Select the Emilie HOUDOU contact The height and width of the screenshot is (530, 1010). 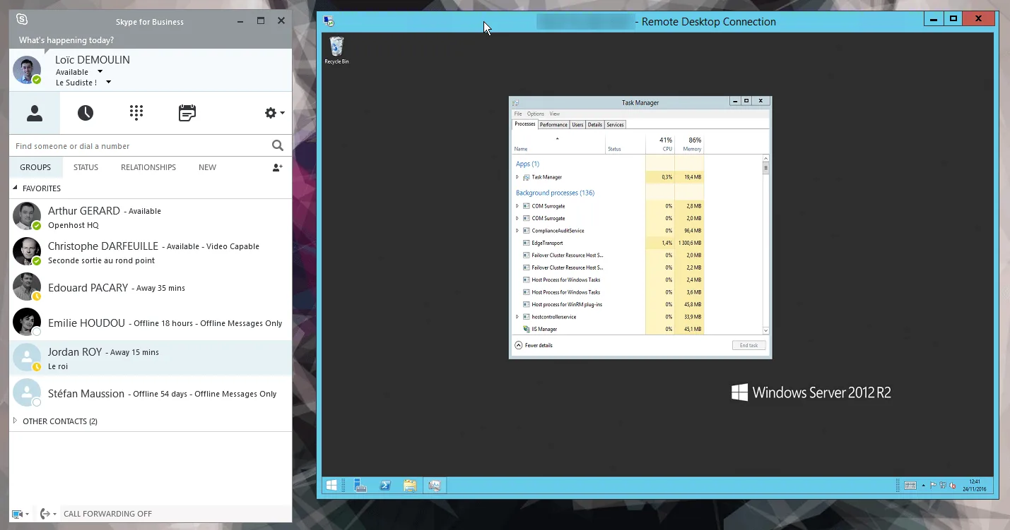click(151, 323)
